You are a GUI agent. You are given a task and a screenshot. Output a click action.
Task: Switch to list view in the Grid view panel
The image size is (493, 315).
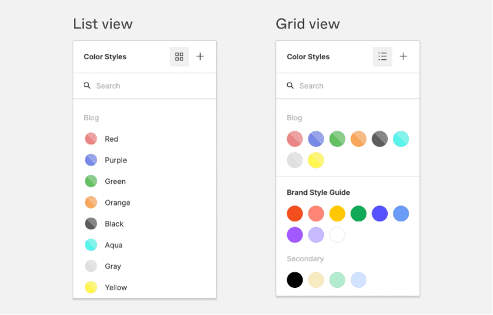click(x=382, y=57)
